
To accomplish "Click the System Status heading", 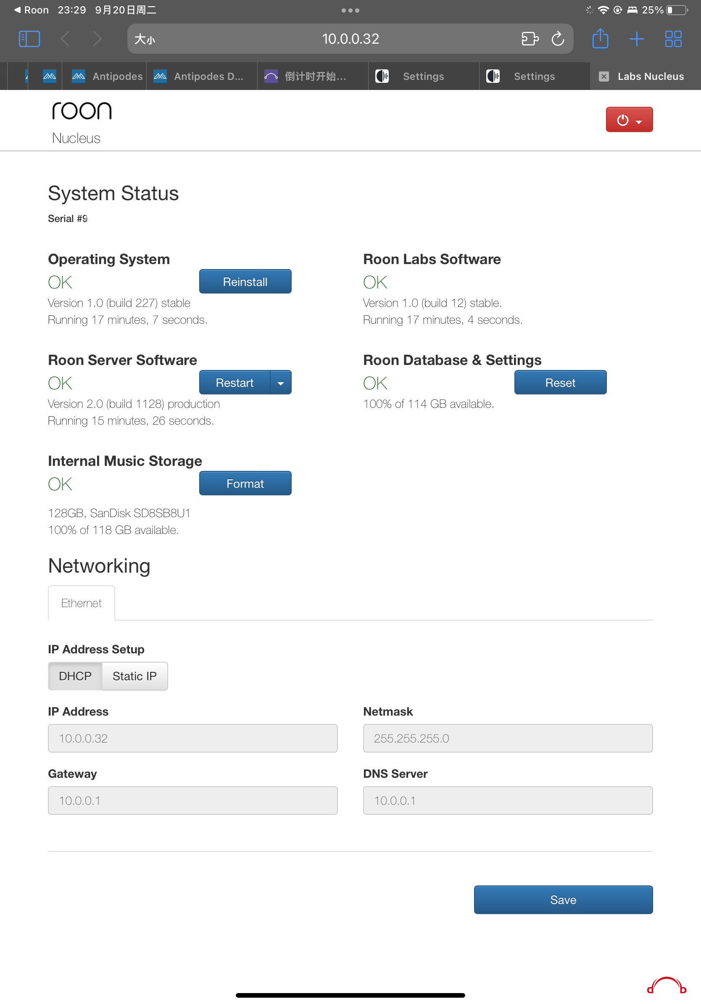I will (x=113, y=193).
